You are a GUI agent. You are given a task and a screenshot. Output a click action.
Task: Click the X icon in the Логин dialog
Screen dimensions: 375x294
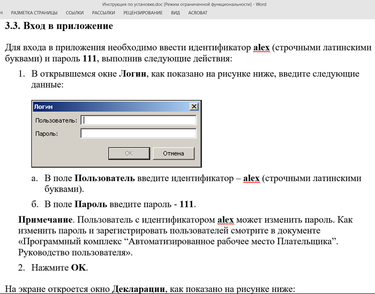point(194,107)
